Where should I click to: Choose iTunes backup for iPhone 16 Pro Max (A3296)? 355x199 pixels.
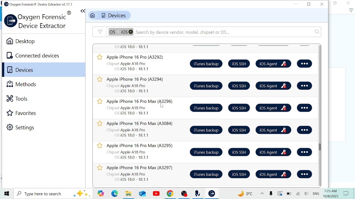coord(206,108)
